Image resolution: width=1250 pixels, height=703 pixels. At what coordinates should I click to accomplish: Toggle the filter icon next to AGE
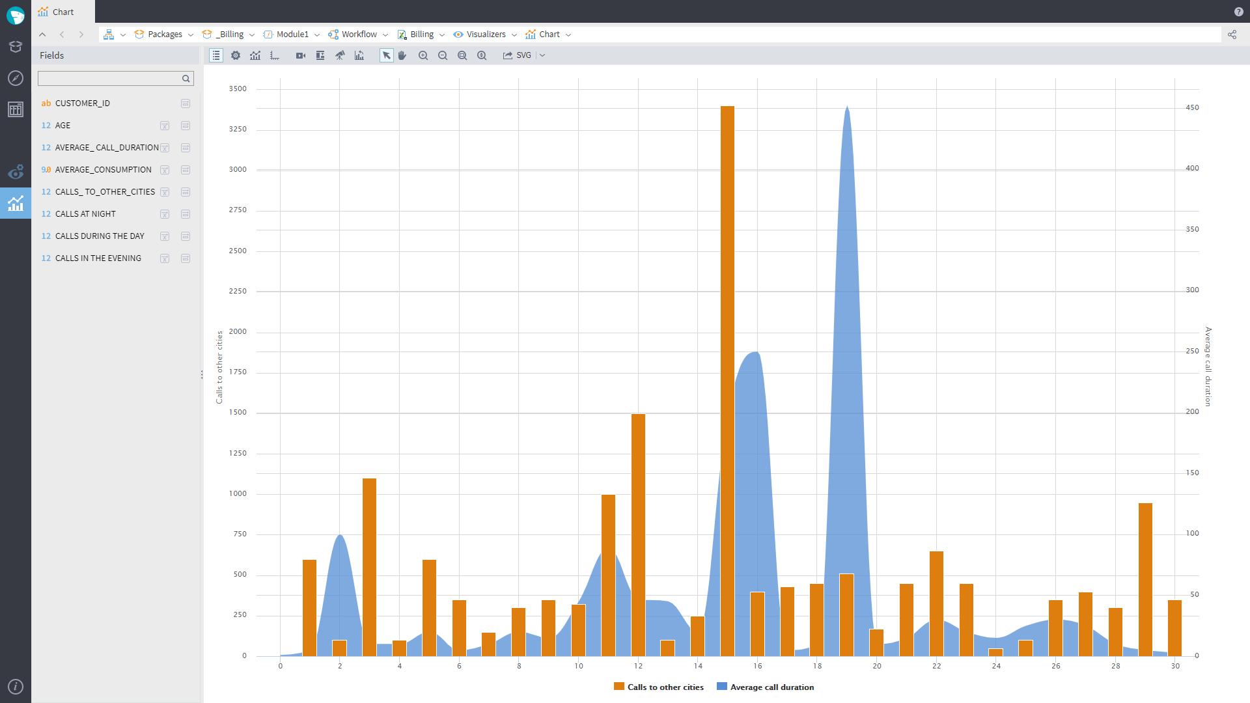[165, 126]
